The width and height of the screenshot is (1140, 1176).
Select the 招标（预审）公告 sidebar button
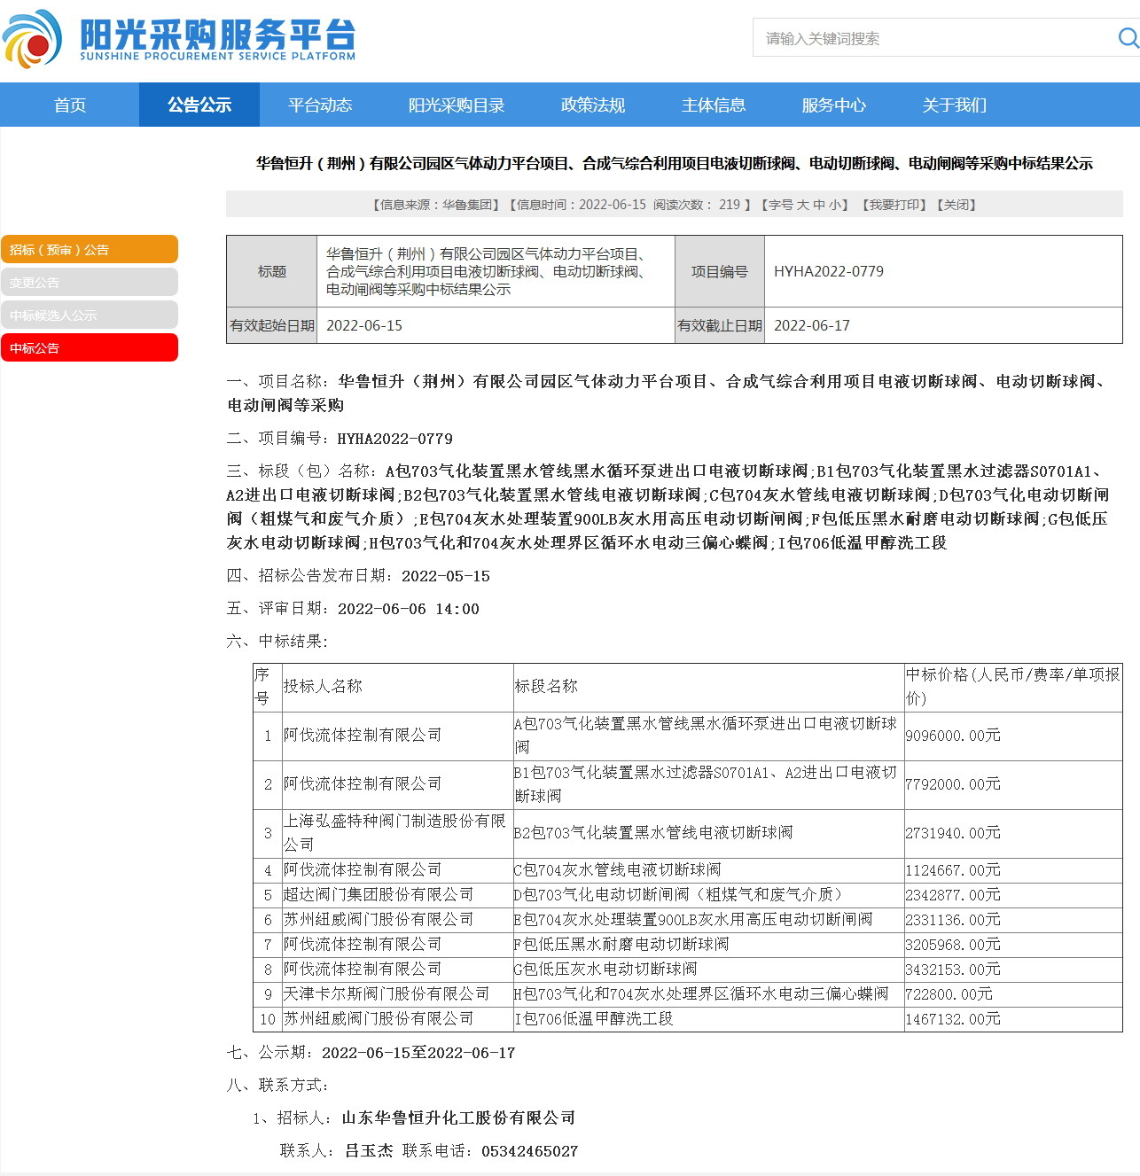pyautogui.click(x=90, y=250)
